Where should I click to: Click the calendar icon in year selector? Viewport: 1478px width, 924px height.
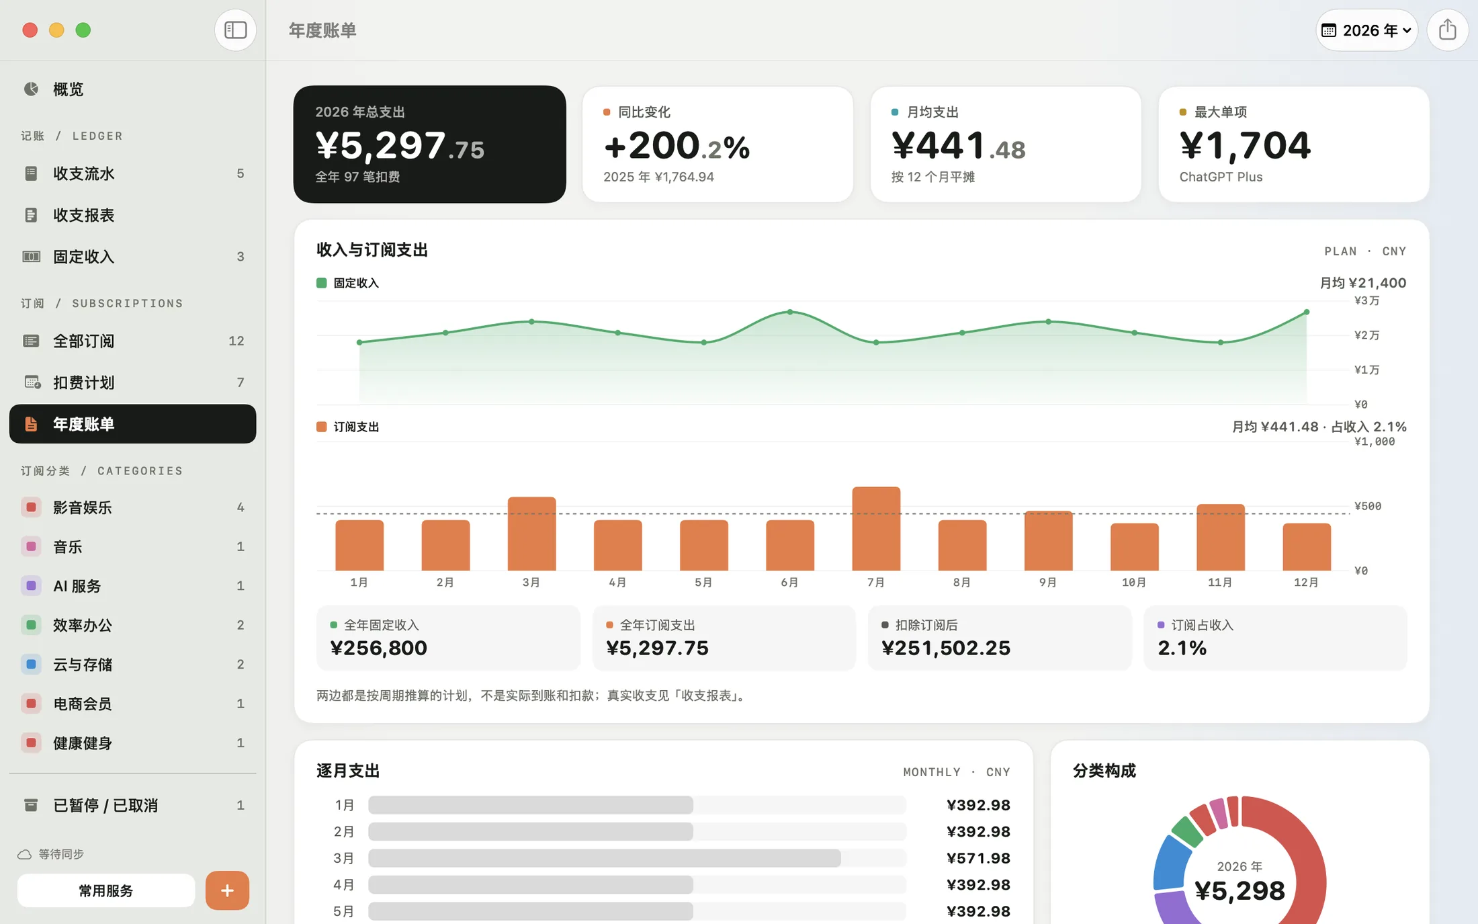[1329, 30]
